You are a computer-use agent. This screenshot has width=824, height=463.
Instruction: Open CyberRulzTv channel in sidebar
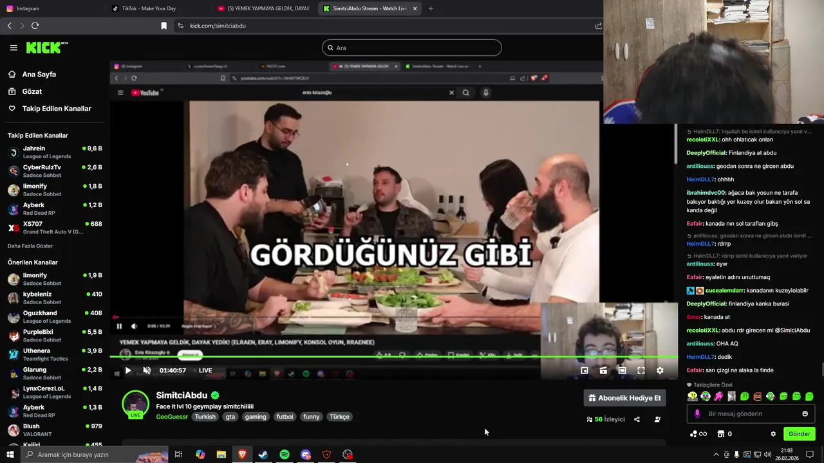point(55,171)
